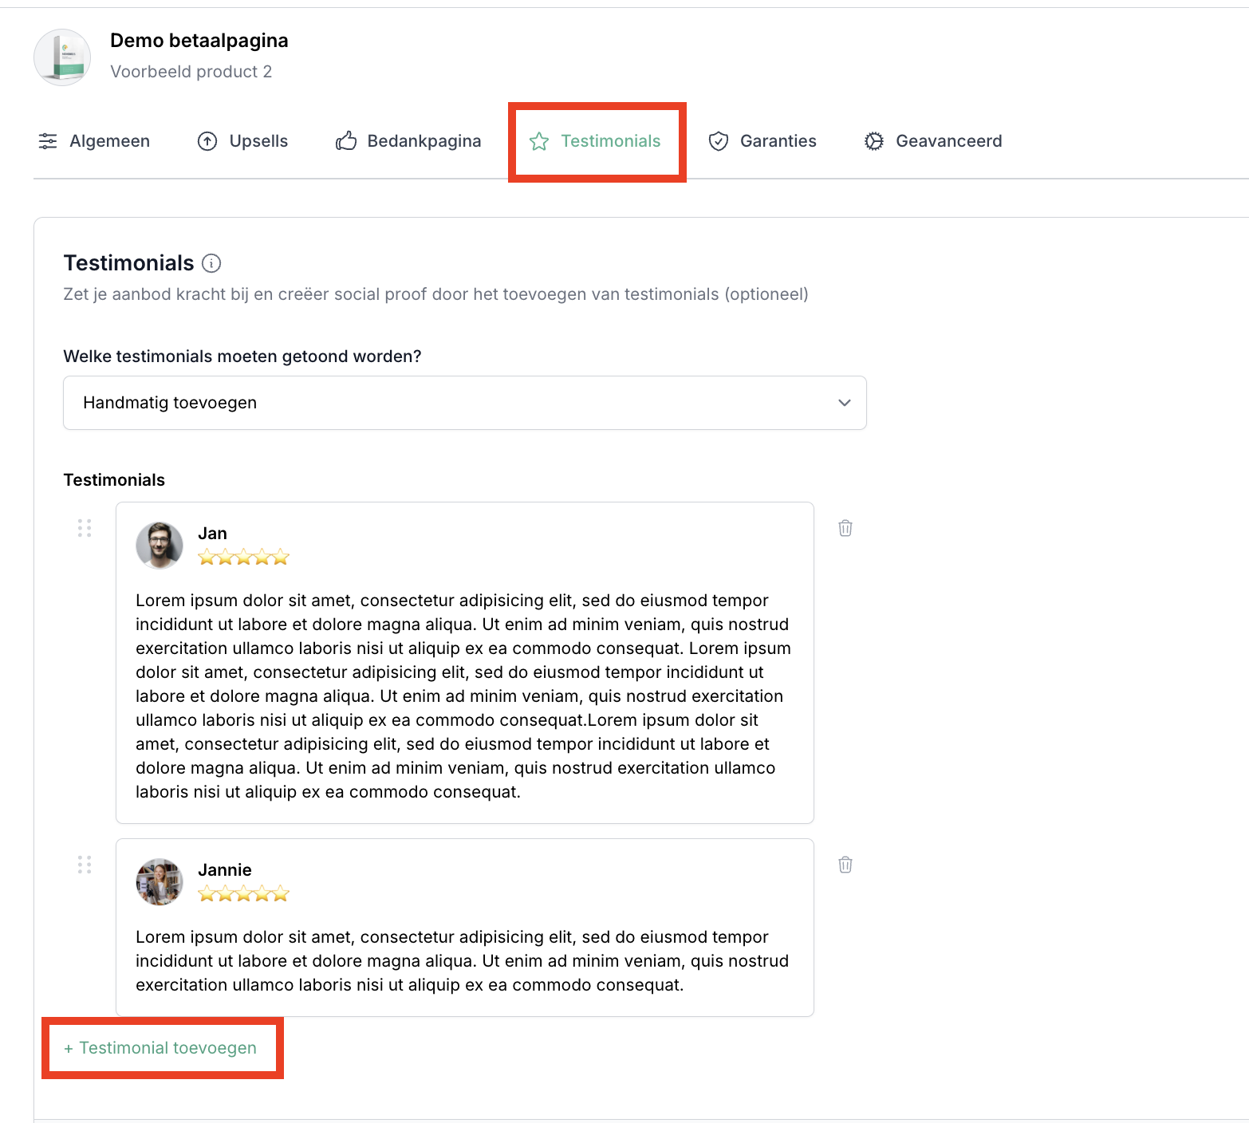Click Jannie's five-star rating
Screen dimensions: 1249x1123
[243, 894]
